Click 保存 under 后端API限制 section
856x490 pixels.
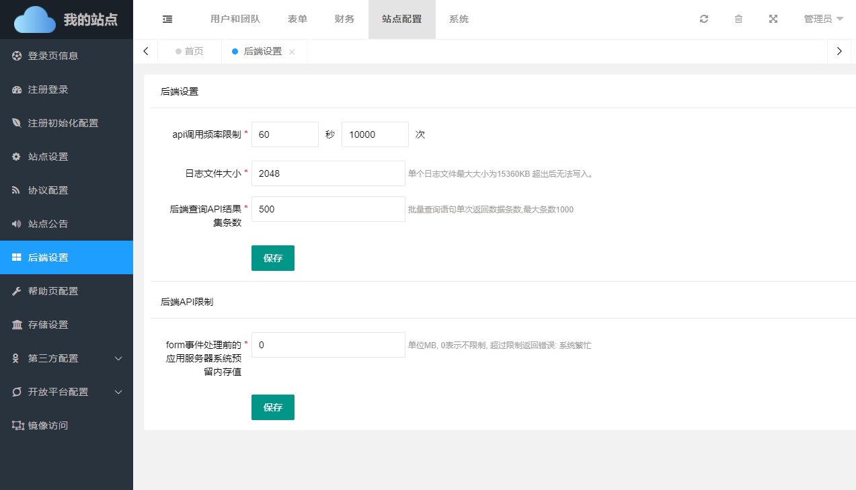[x=272, y=407]
